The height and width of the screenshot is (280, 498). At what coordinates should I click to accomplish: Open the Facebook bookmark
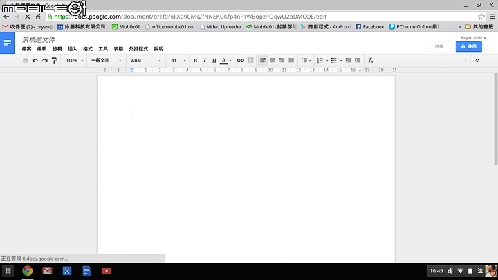click(369, 27)
